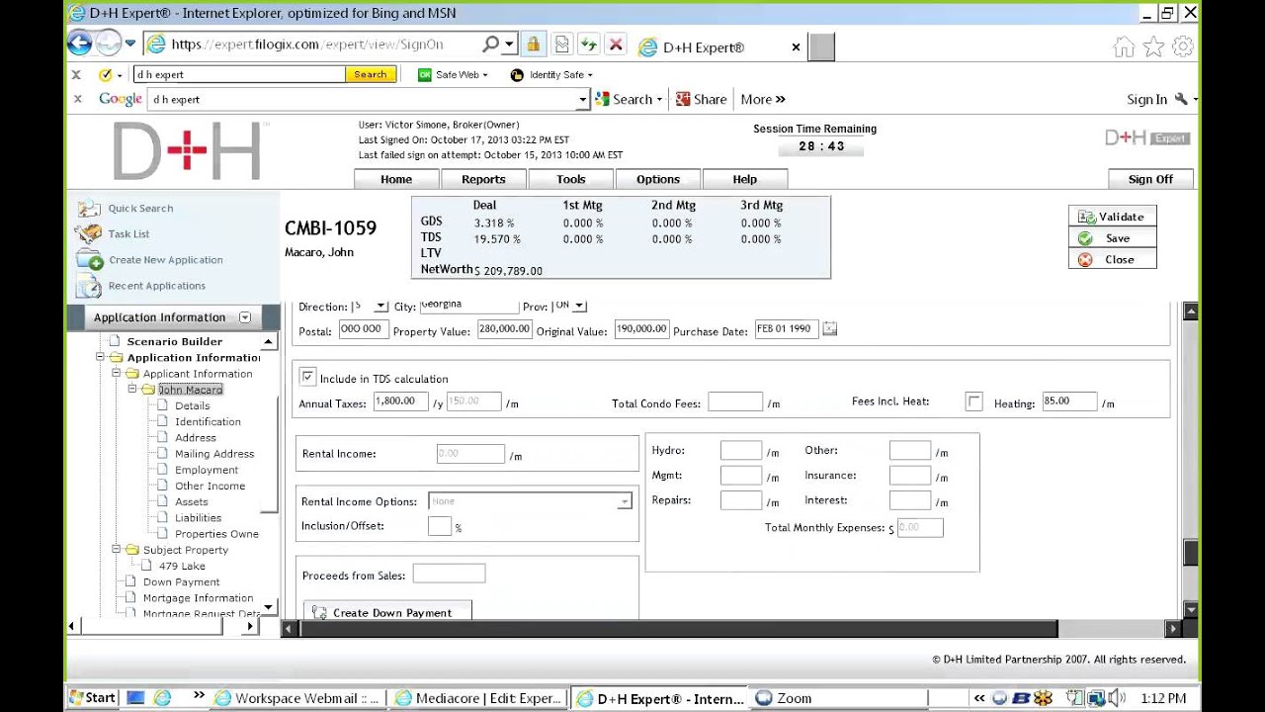Click the Google toolbar Share icon
Screen dimensions: 1265x712
[x=683, y=99]
